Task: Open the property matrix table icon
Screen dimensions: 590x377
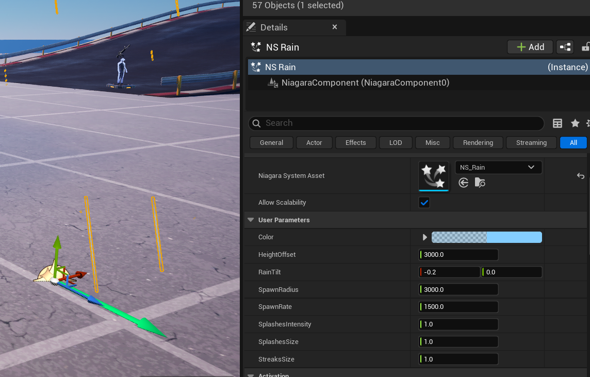Action: (x=558, y=123)
